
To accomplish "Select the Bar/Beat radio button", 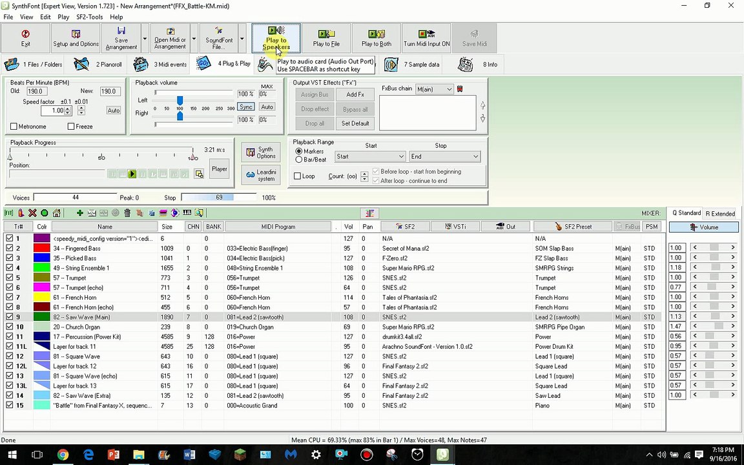I will [x=299, y=160].
